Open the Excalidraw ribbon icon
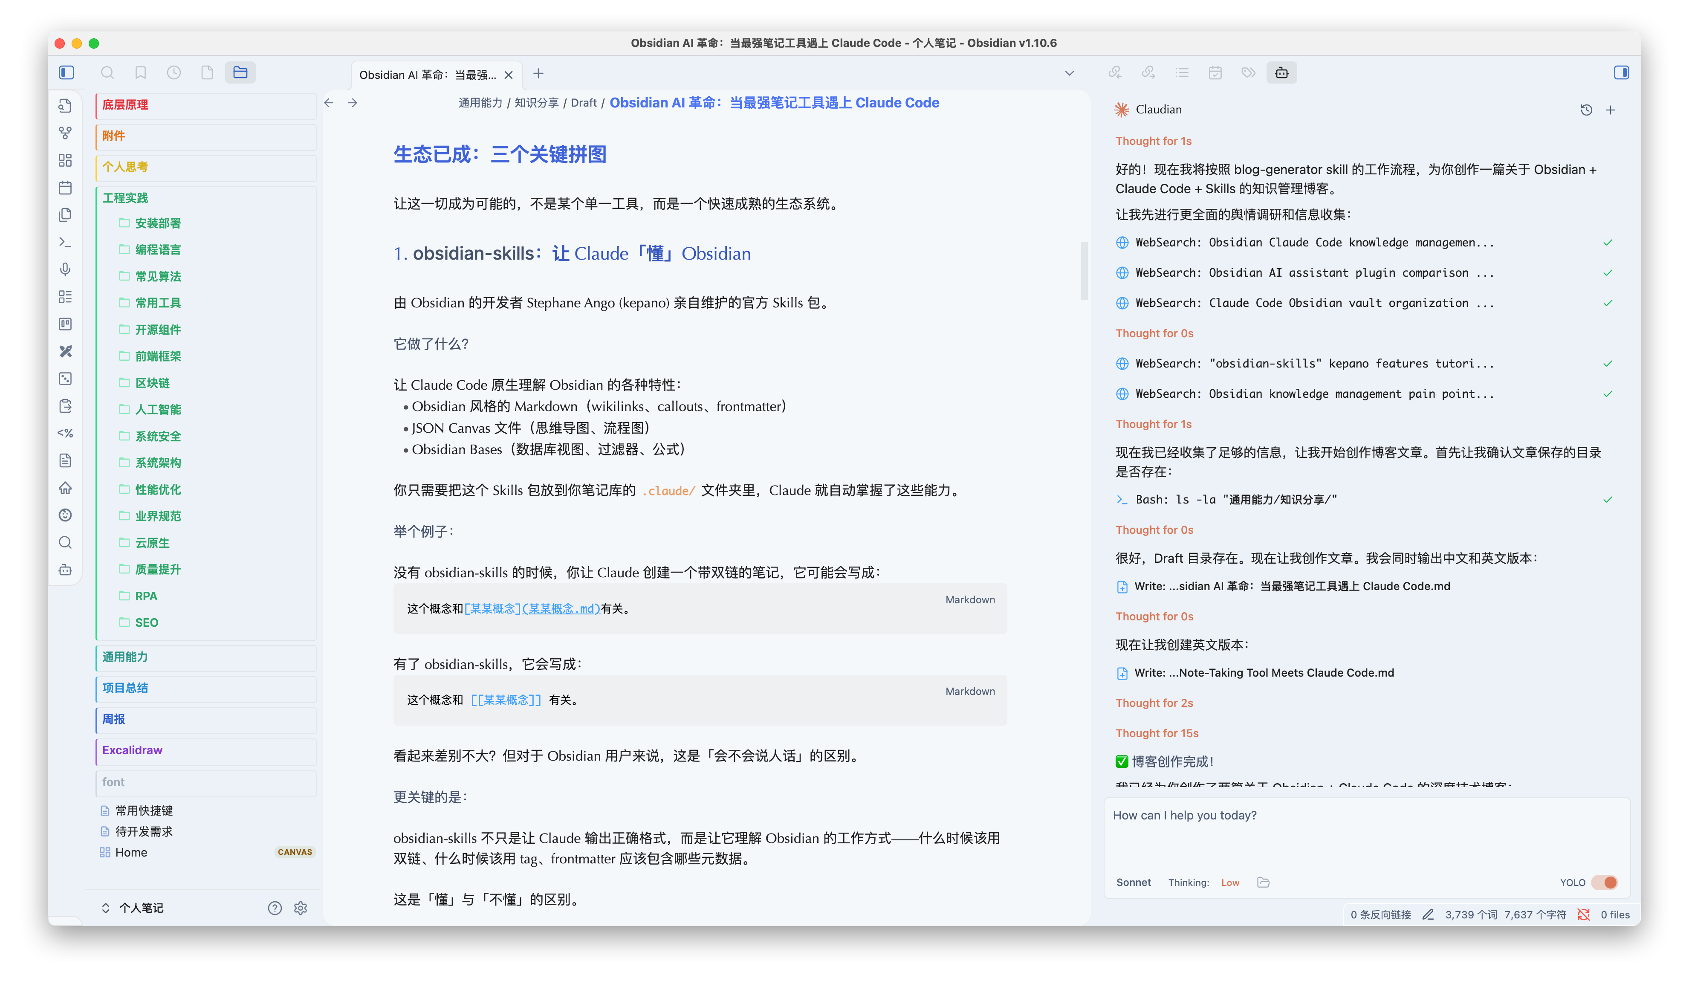The height and width of the screenshot is (990, 1689). (65, 351)
